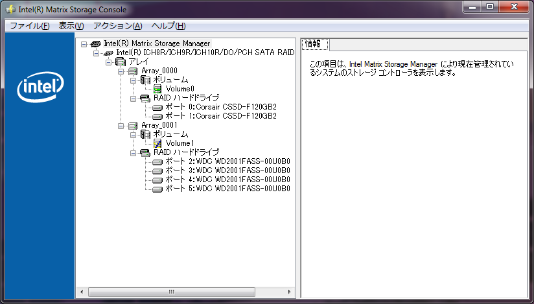Click the Volume1 status icon
The height and width of the screenshot is (304, 534).
(157, 143)
